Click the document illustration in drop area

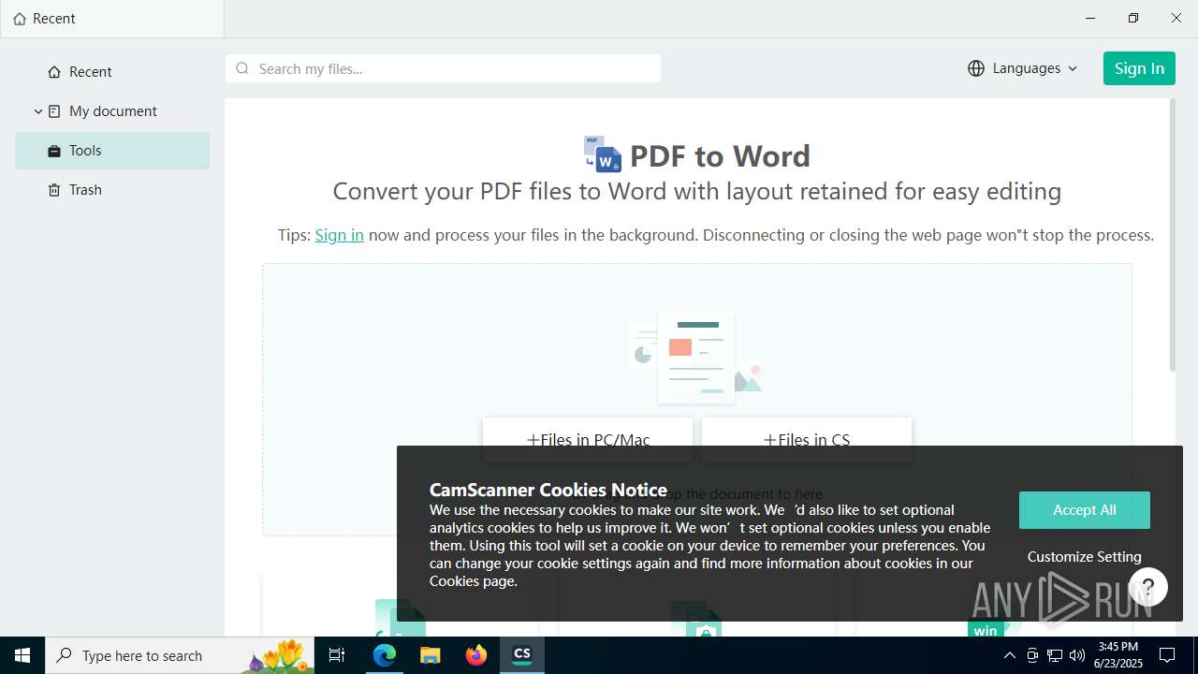pyautogui.click(x=696, y=359)
